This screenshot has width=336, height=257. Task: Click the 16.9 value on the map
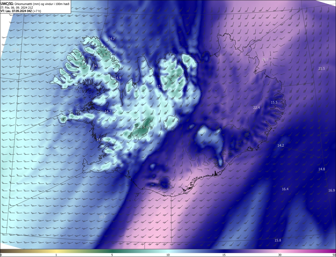tap(332, 190)
